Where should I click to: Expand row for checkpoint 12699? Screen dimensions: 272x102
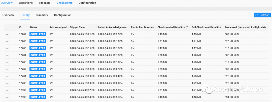pos(7,90)
